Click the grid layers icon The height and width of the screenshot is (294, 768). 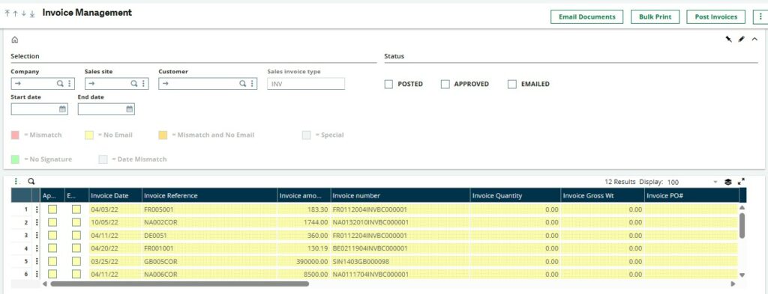[728, 182]
